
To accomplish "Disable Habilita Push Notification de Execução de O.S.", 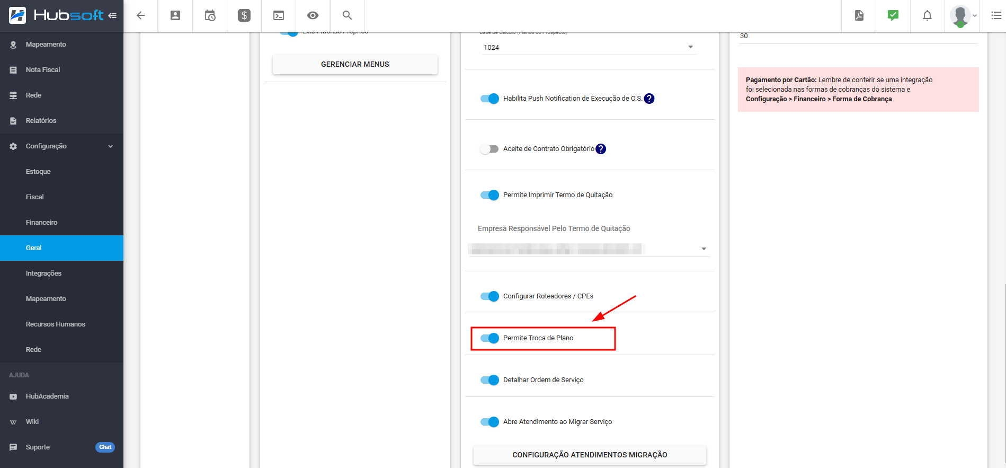I will point(489,99).
